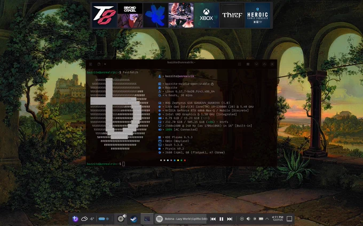Click the Bobina - Lazy World track title
The image size is (363, 226).
pos(186,219)
